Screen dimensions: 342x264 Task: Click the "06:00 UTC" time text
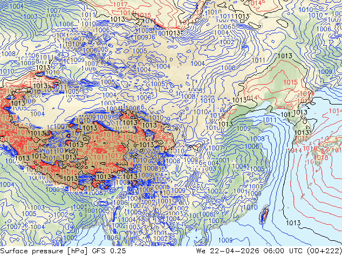click(x=283, y=251)
